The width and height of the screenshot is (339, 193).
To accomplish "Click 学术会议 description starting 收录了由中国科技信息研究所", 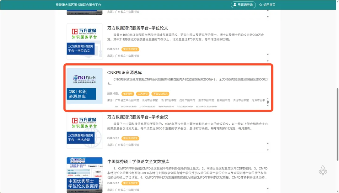I will pos(187,126).
